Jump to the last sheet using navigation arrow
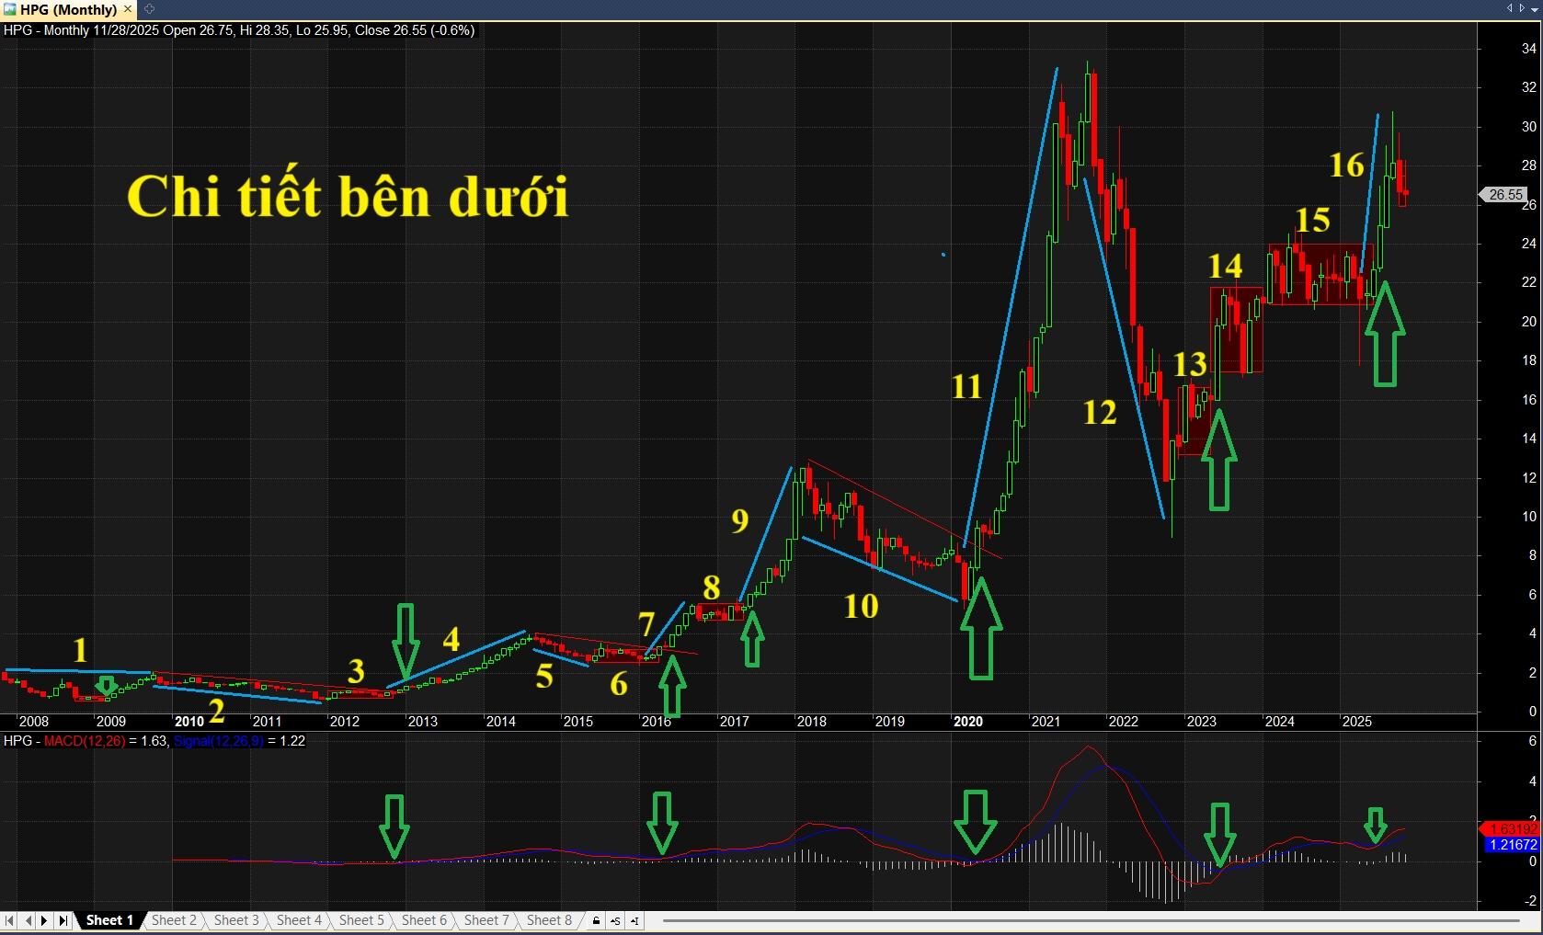The height and width of the screenshot is (935, 1543). tap(63, 920)
